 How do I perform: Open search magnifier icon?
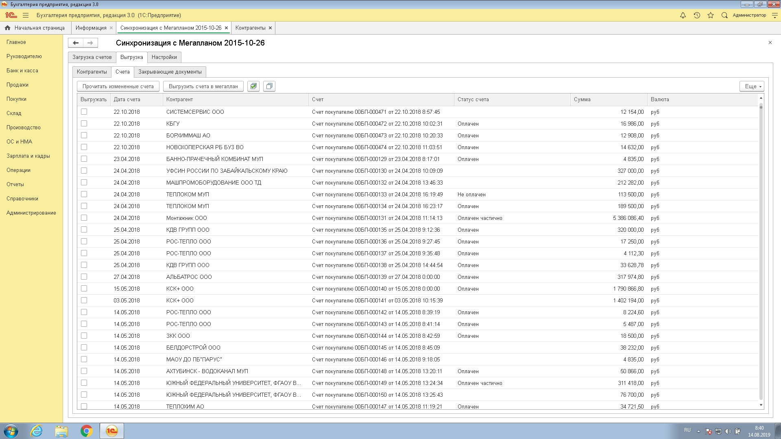[724, 15]
